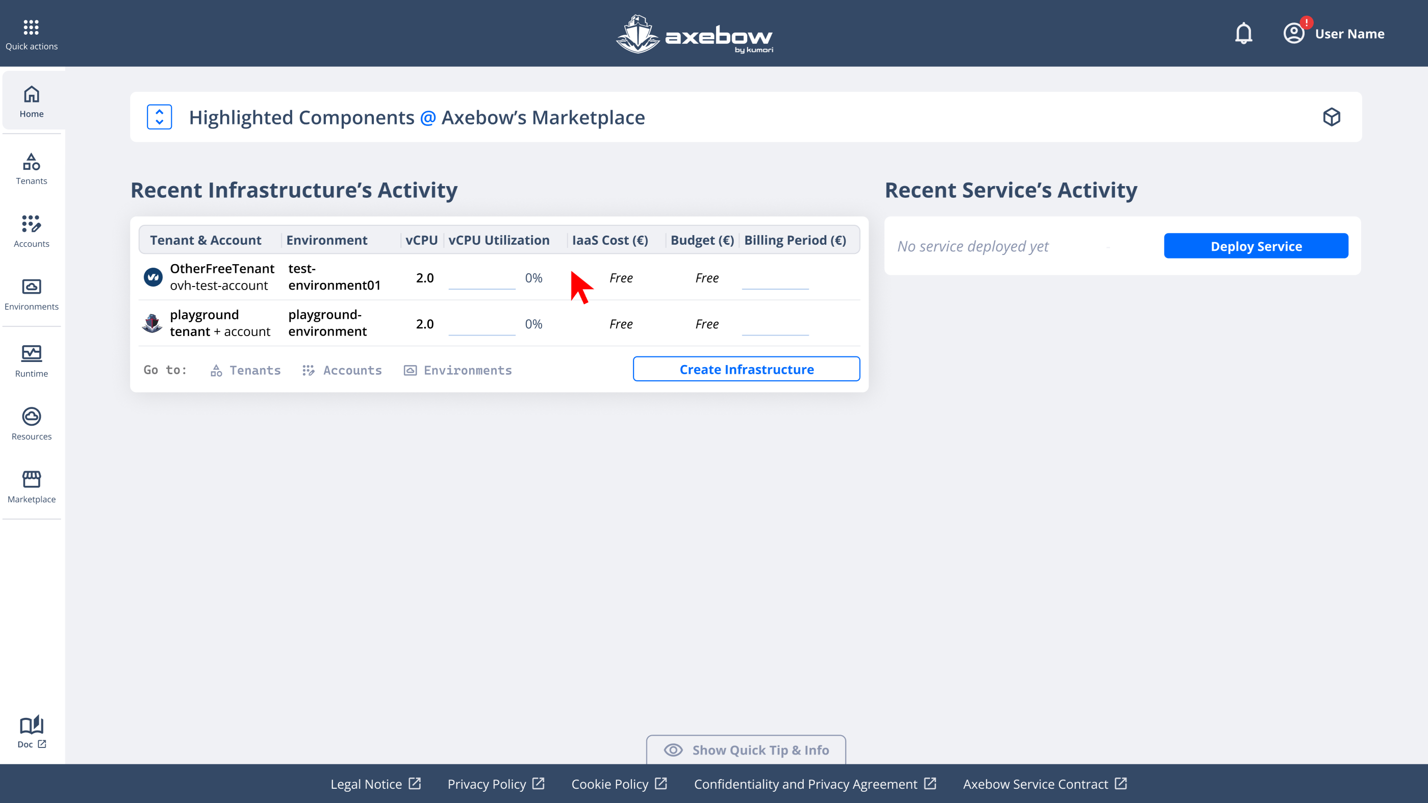This screenshot has height=803, width=1428.
Task: Select the Home sidebar tab
Action: [x=32, y=101]
